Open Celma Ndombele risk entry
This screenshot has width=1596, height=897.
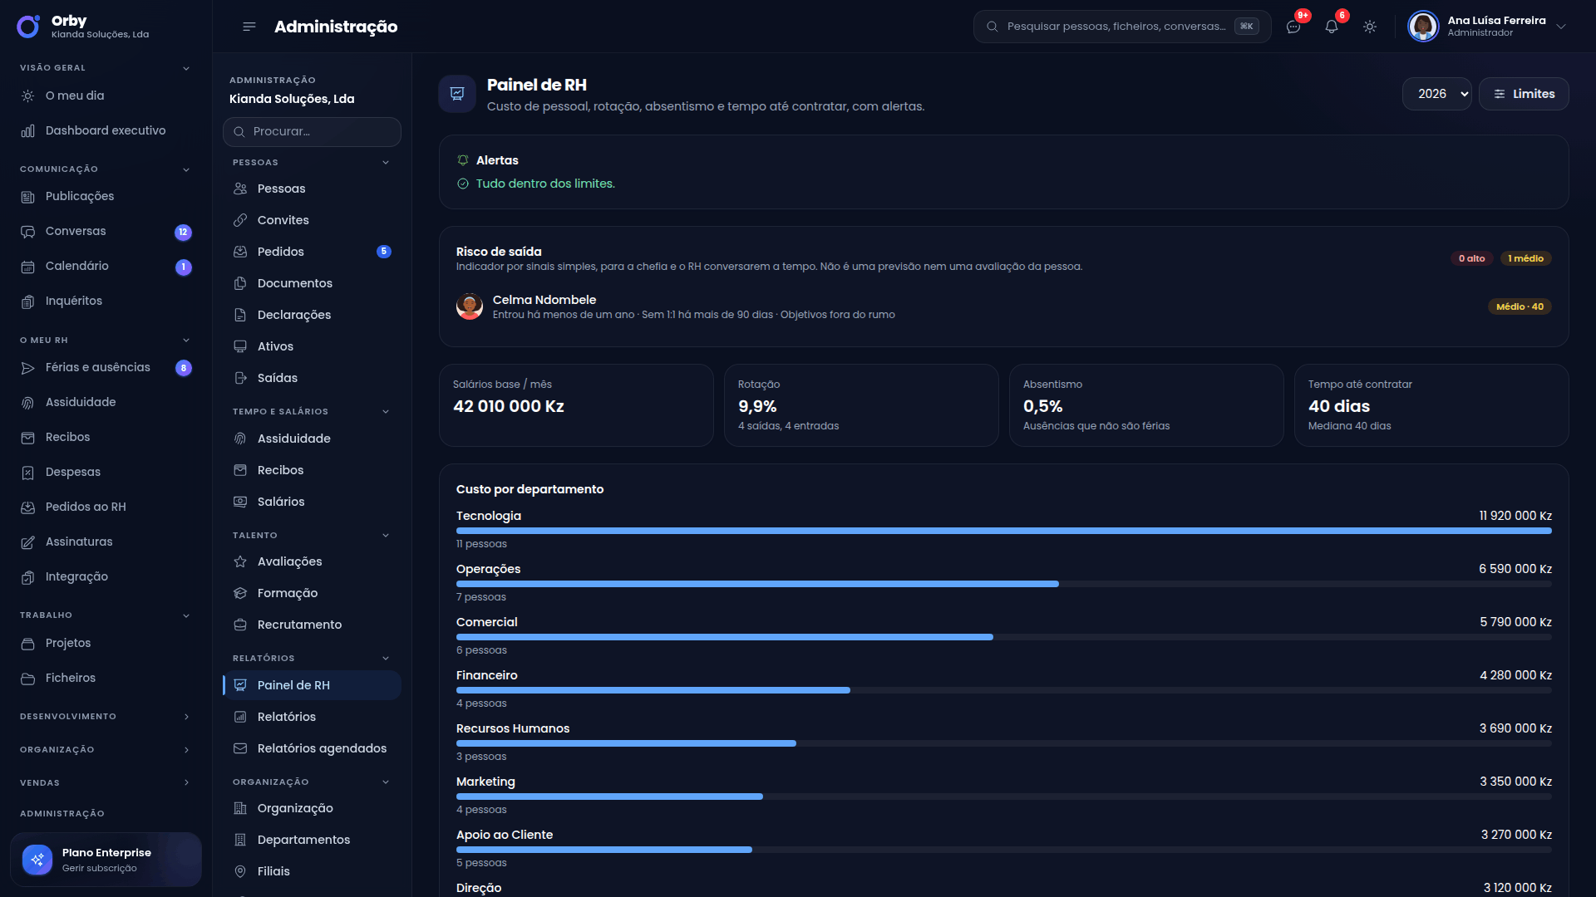[x=1003, y=306]
